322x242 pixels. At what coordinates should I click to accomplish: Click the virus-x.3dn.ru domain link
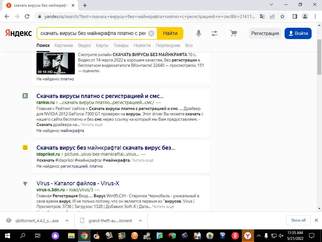tap(51, 190)
